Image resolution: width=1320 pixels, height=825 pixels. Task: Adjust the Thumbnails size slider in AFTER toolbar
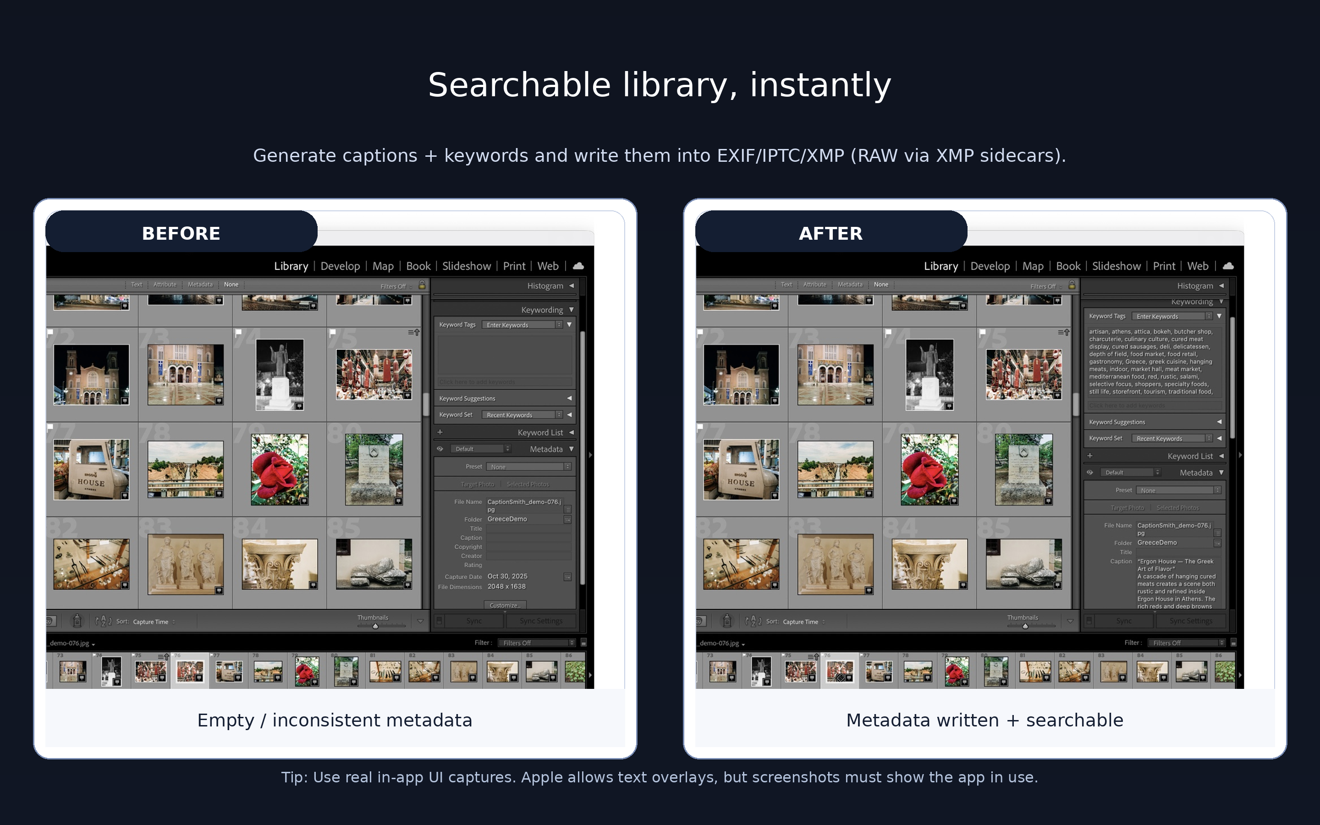[1025, 626]
